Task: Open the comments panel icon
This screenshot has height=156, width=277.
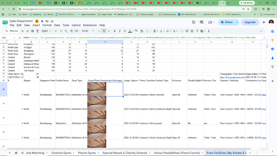Action: click(201, 22)
